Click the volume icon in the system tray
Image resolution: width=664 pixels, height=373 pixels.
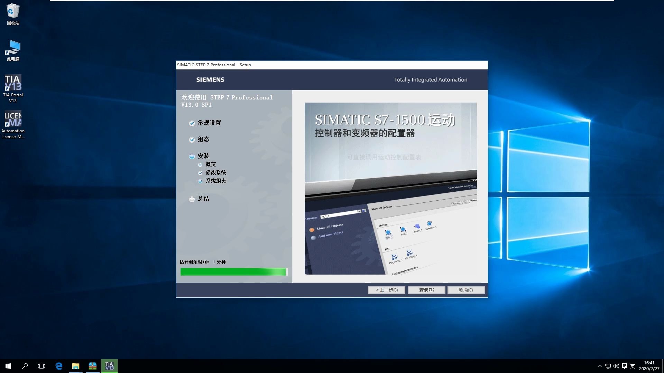pos(617,366)
